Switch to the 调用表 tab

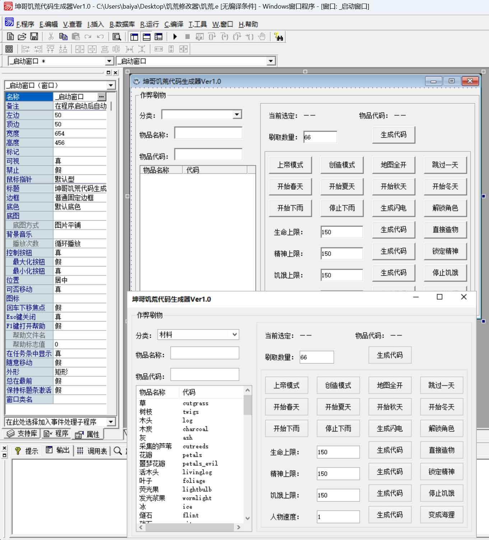point(92,451)
